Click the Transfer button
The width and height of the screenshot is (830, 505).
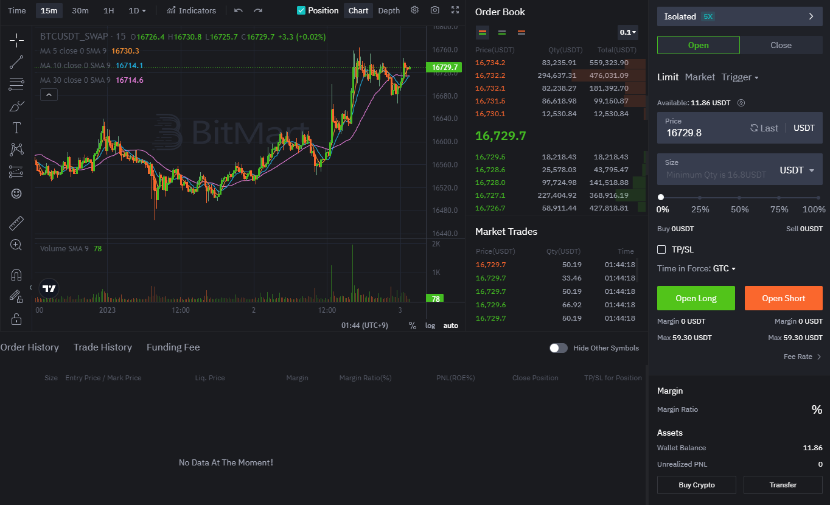pyautogui.click(x=783, y=485)
